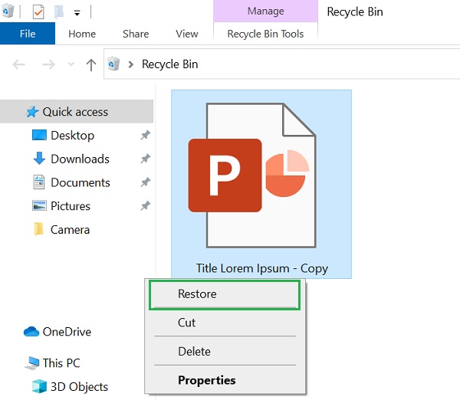Open Desktop in Quick access
The width and height of the screenshot is (460, 400).
[73, 136]
